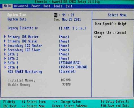Open the Boot menu tab
This screenshot has height=108, width=134.
point(47,6)
